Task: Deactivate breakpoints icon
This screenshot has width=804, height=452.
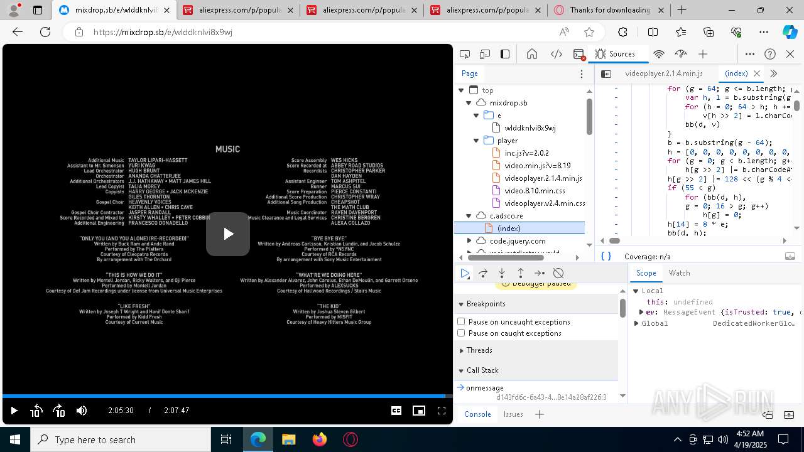Action: 558,273
